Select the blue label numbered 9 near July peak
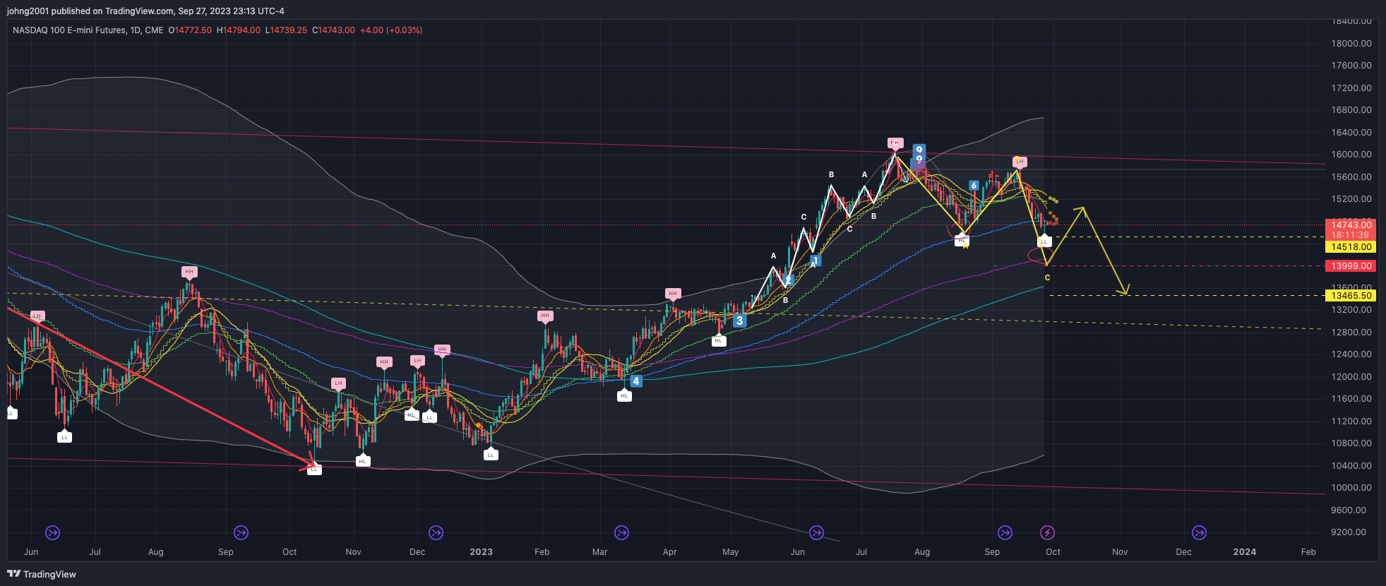This screenshot has height=586, width=1386. (x=919, y=150)
